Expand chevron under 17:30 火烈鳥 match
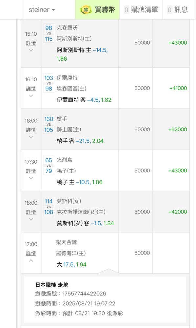This screenshot has height=328, width=196. [x=31, y=178]
